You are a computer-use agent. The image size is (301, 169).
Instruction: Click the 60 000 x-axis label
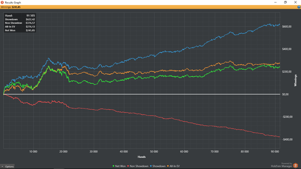pos(184,151)
